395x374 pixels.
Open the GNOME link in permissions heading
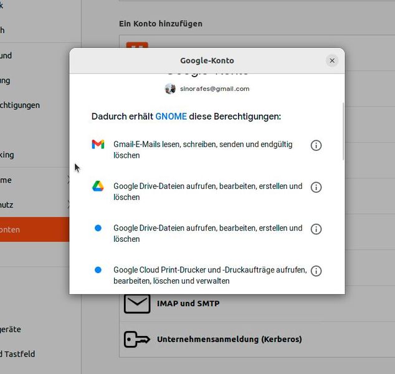171,117
